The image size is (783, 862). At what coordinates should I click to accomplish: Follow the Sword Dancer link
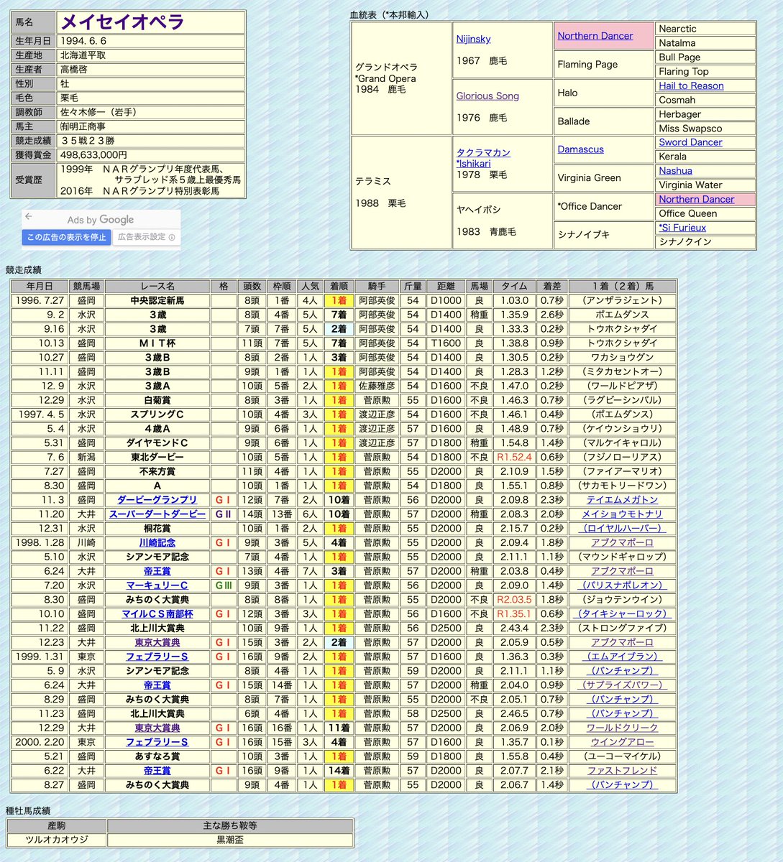pyautogui.click(x=690, y=142)
